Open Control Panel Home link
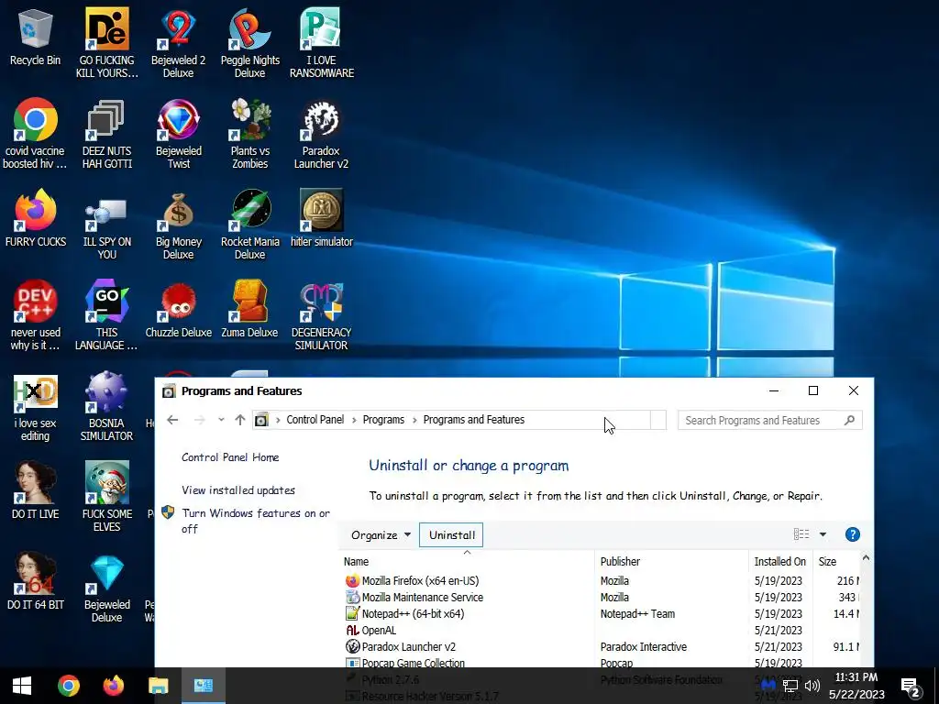939x704 pixels. [x=230, y=457]
